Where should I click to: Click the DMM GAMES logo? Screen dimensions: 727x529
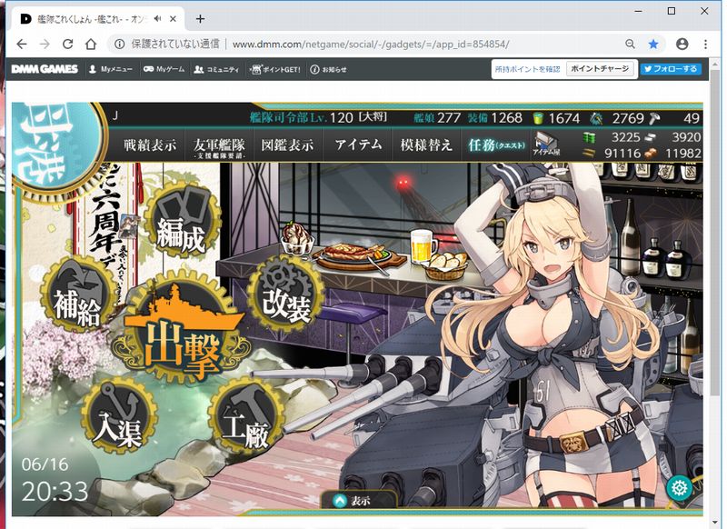click(x=45, y=69)
